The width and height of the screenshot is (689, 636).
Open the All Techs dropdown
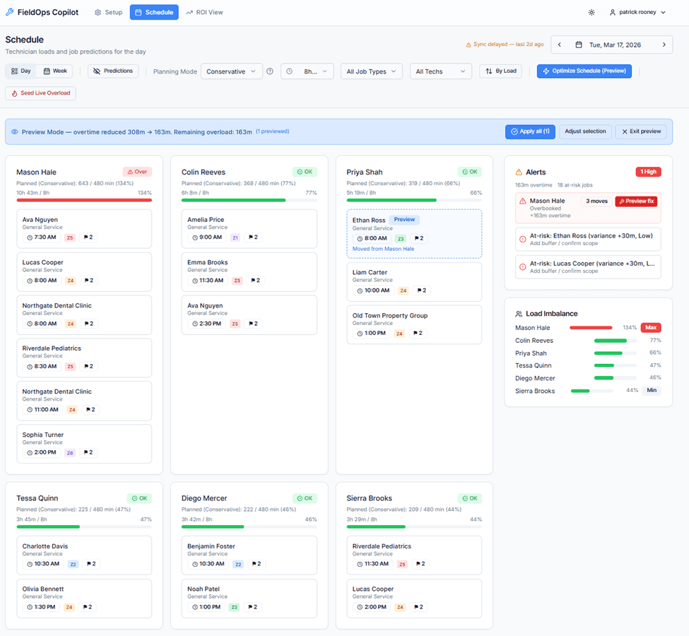[x=440, y=71]
